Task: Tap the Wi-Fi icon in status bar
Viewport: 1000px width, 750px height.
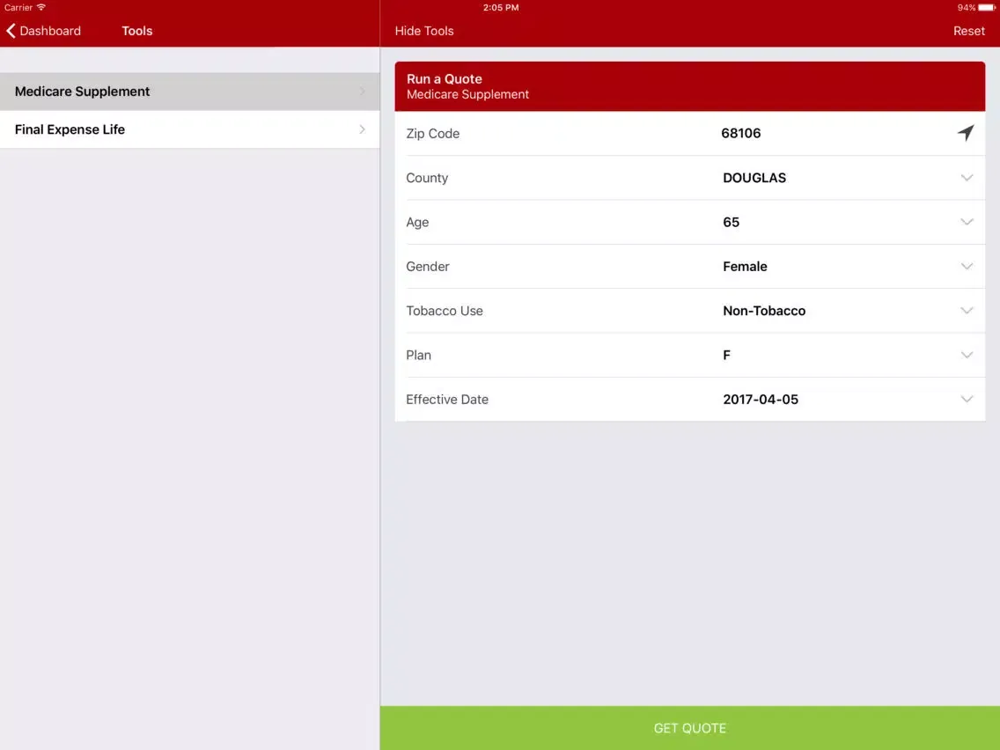Action: pos(40,7)
